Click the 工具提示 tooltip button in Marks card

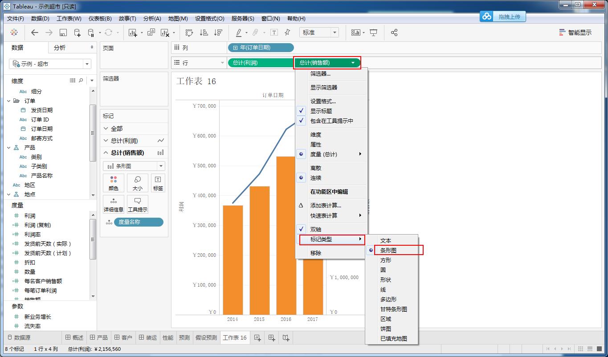pyautogui.click(x=138, y=204)
